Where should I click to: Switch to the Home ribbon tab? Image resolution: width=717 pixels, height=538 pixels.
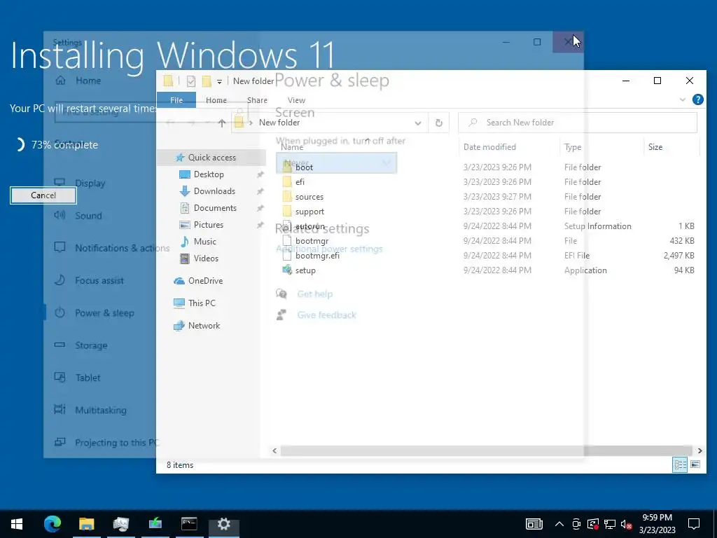tap(216, 100)
